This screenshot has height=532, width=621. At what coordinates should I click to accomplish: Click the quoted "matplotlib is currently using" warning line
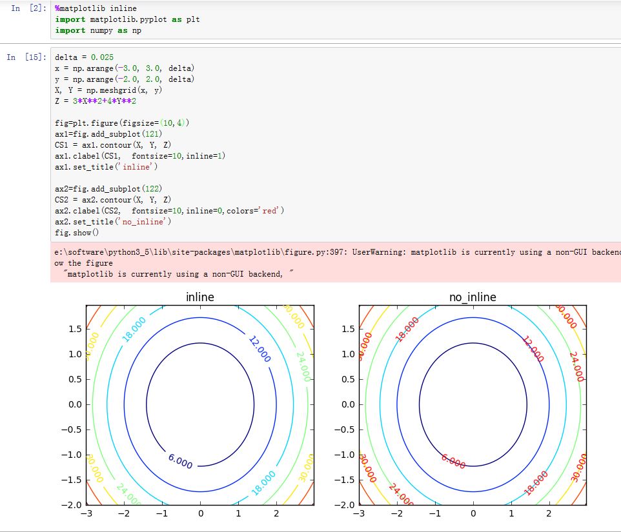180,274
